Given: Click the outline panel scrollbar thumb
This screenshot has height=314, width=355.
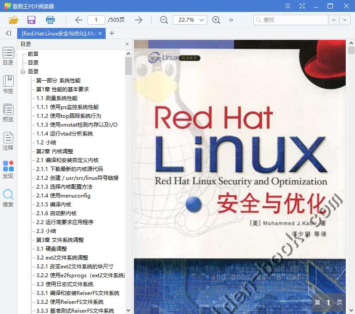Looking at the screenshot, I should [128, 66].
